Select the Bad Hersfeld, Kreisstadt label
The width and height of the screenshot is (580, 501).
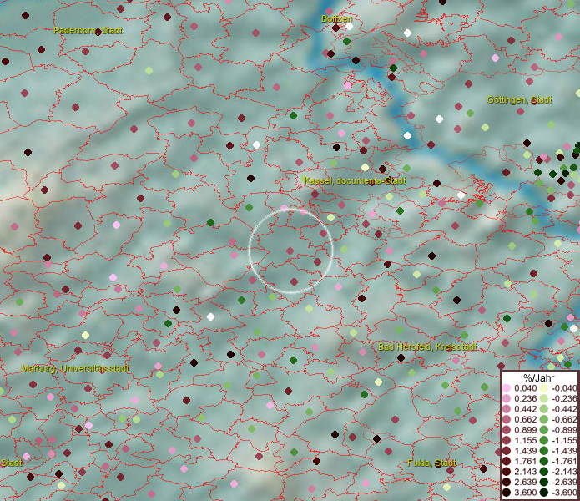(427, 347)
